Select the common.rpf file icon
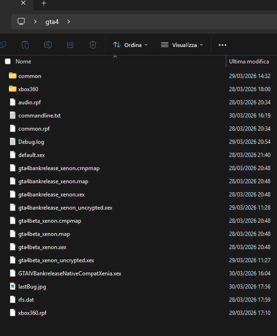Viewport: 277px width, 336px height. point(13,129)
